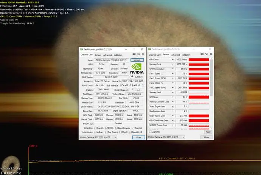Toggle the CUDA checkbox

pos(106,128)
